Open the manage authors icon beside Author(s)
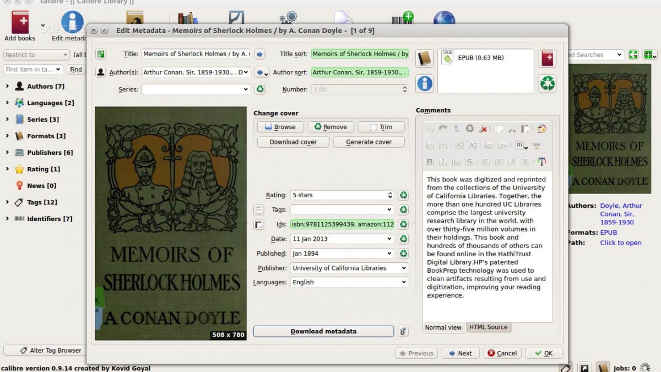Viewport: 661px width, 372px height. [x=101, y=72]
